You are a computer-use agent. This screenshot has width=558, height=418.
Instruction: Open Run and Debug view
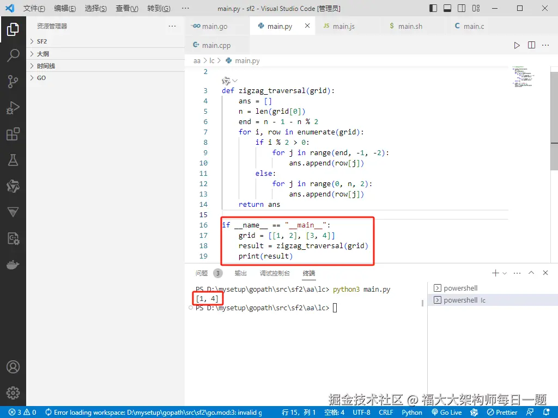13,108
